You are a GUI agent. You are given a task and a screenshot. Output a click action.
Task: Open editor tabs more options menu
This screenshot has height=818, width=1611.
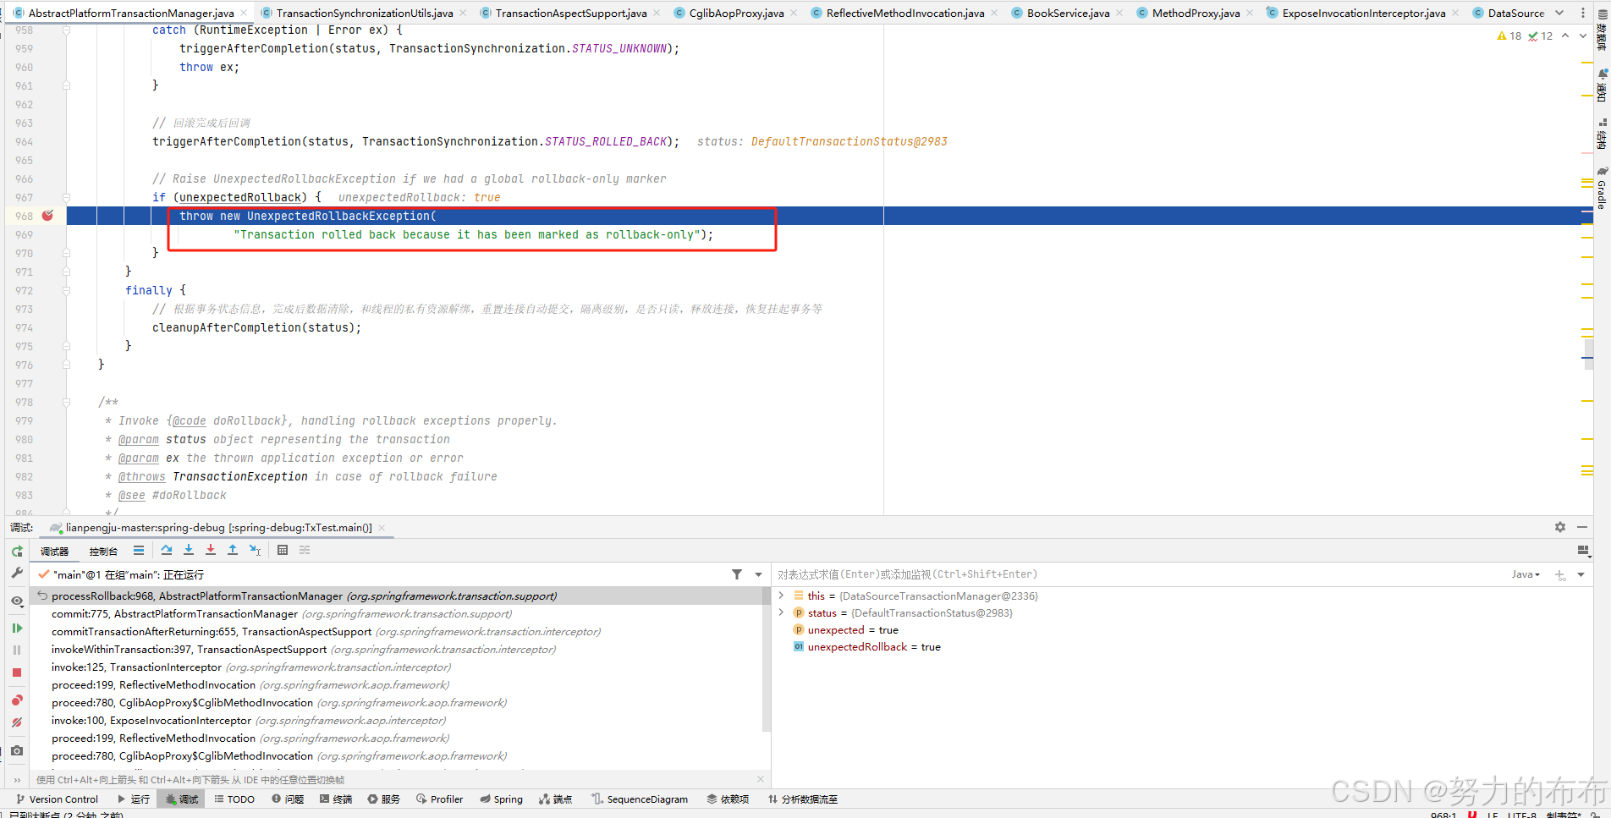(x=1582, y=13)
